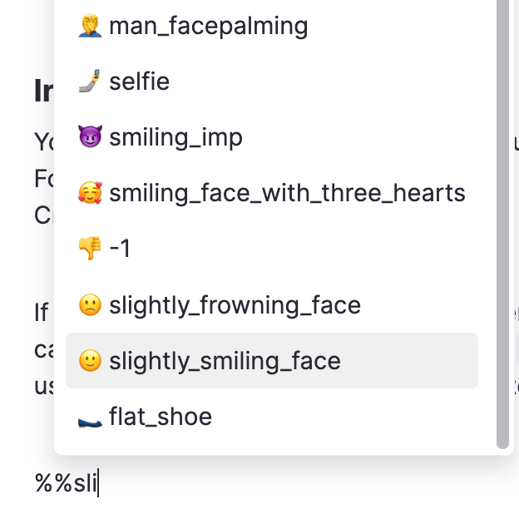Click the slightly frowning face emoji icon
This screenshot has width=519, height=514.
(89, 305)
